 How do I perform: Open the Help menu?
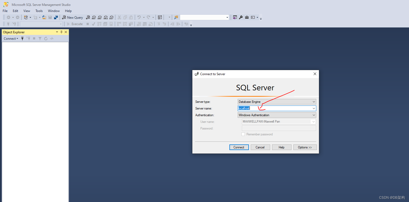[x=68, y=11]
